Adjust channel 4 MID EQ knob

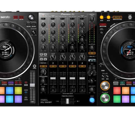click(x=82, y=40)
